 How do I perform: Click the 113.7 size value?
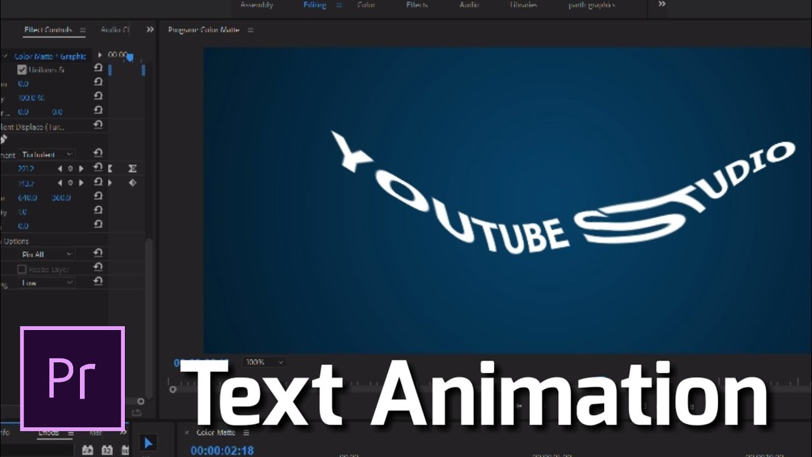pyautogui.click(x=26, y=183)
